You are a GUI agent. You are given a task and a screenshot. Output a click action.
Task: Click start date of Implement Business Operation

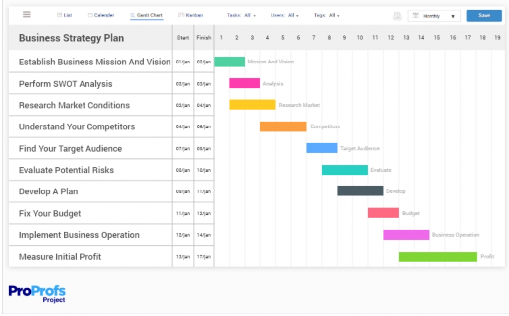click(183, 235)
